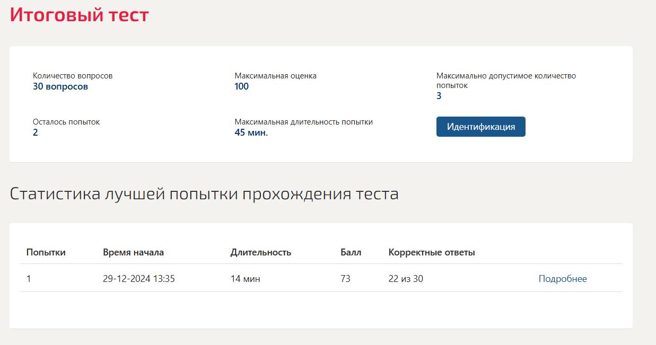Click the 14 мин duration value
Image resolution: width=656 pixels, height=345 pixels.
click(x=245, y=278)
